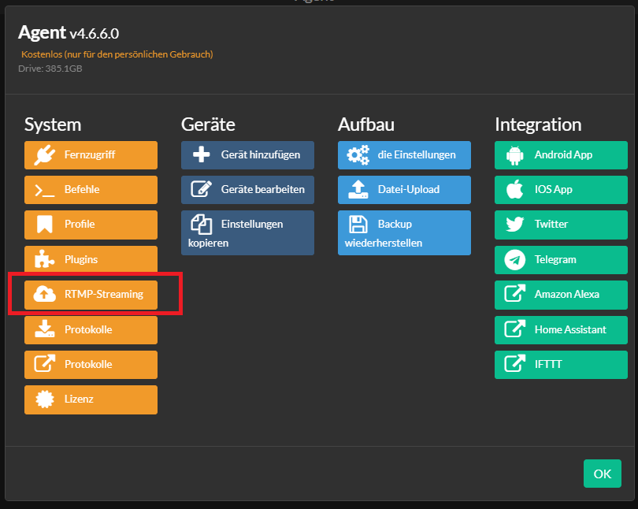Viewport: 638px width, 509px height.
Task: Click the puzzle piece icon for Plugins
Action: point(44,258)
